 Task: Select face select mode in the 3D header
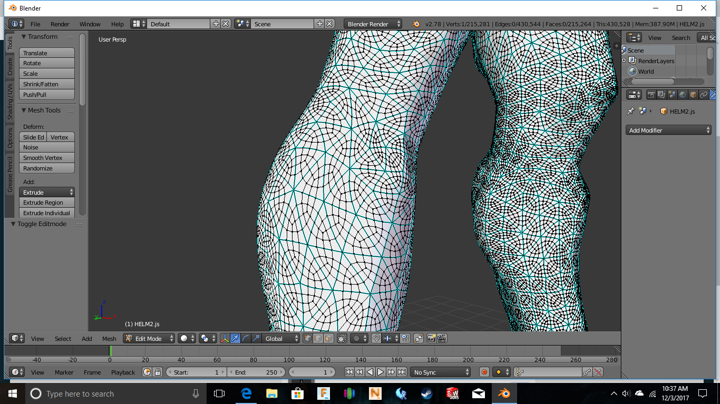point(328,338)
